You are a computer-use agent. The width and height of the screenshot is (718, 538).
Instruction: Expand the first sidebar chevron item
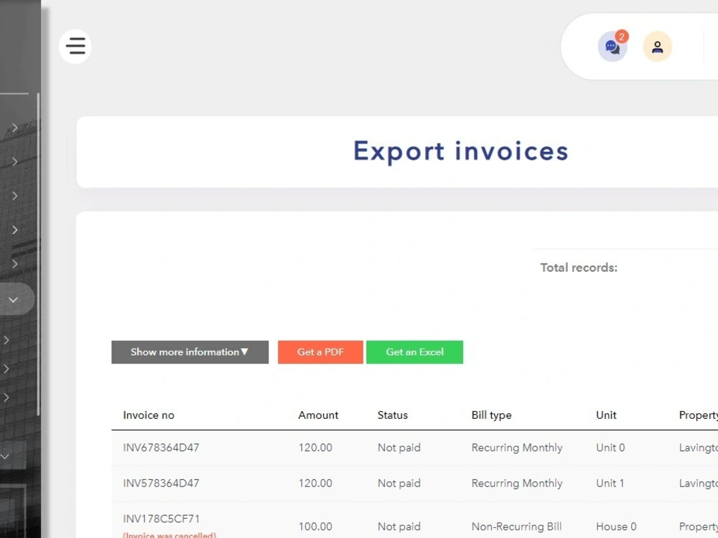pos(14,128)
